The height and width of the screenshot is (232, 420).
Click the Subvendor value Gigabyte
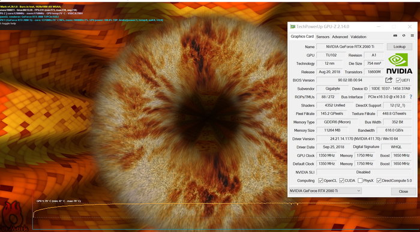coord(332,89)
